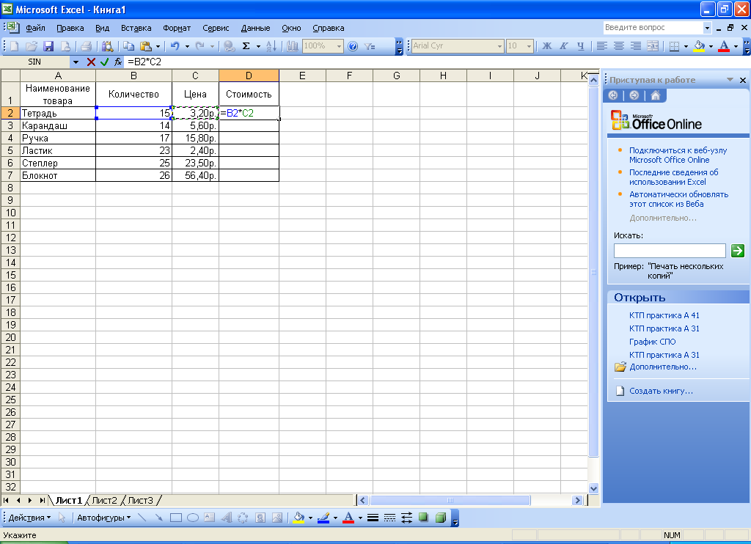Click the Sort ascending icon

tap(271, 46)
